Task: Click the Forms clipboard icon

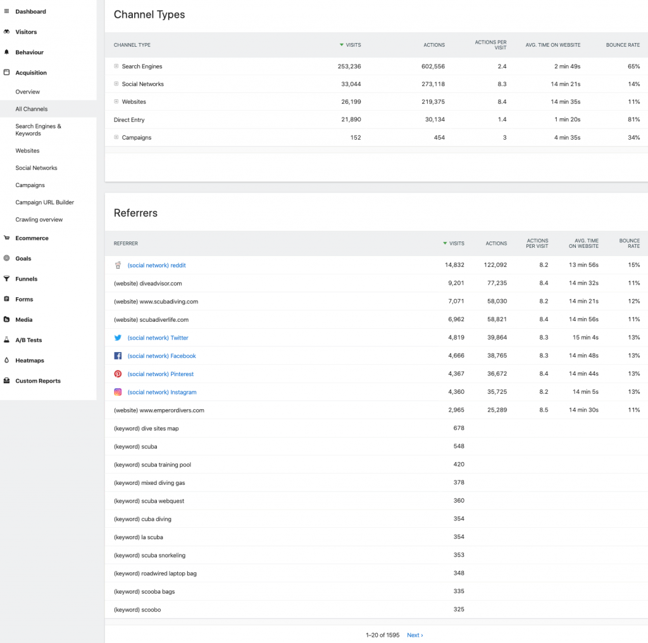Action: (x=6, y=299)
